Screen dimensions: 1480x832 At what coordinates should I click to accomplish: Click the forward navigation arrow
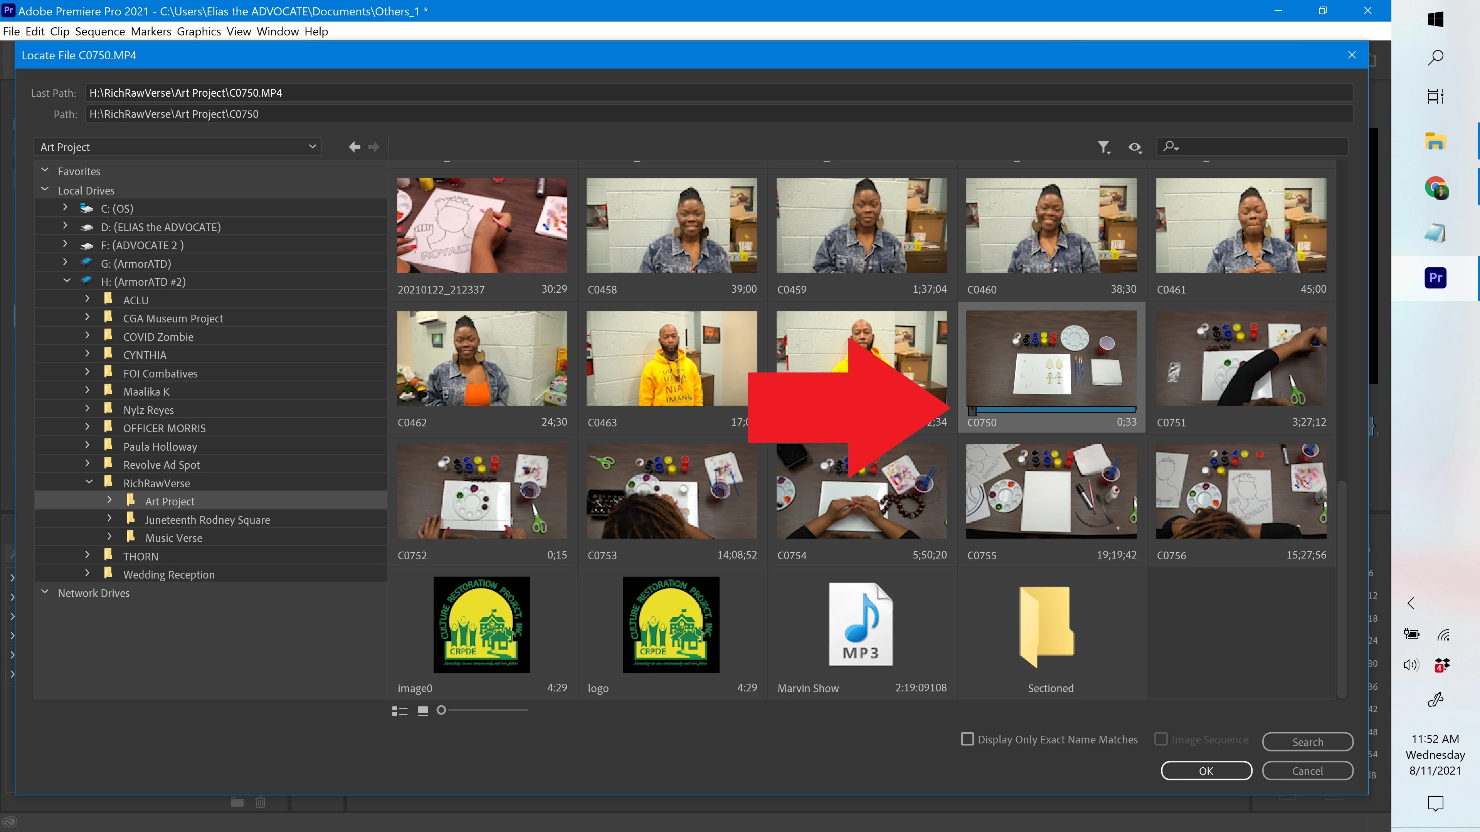coord(374,147)
